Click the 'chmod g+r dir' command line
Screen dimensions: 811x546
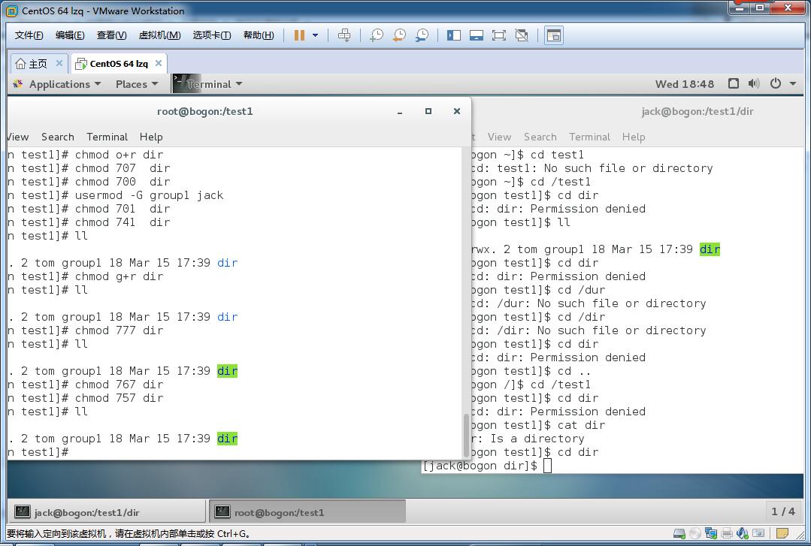click(x=119, y=276)
